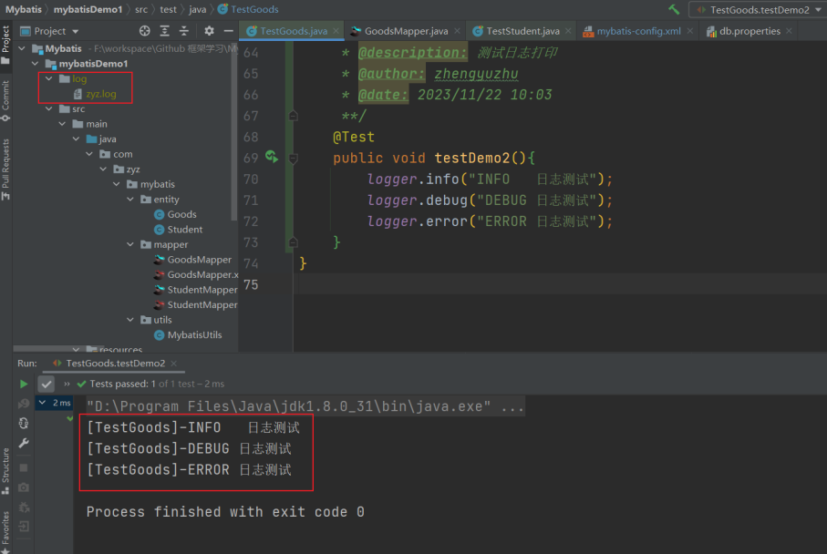827x554 pixels.
Task: Click the camera dump threads icon
Action: (x=24, y=487)
